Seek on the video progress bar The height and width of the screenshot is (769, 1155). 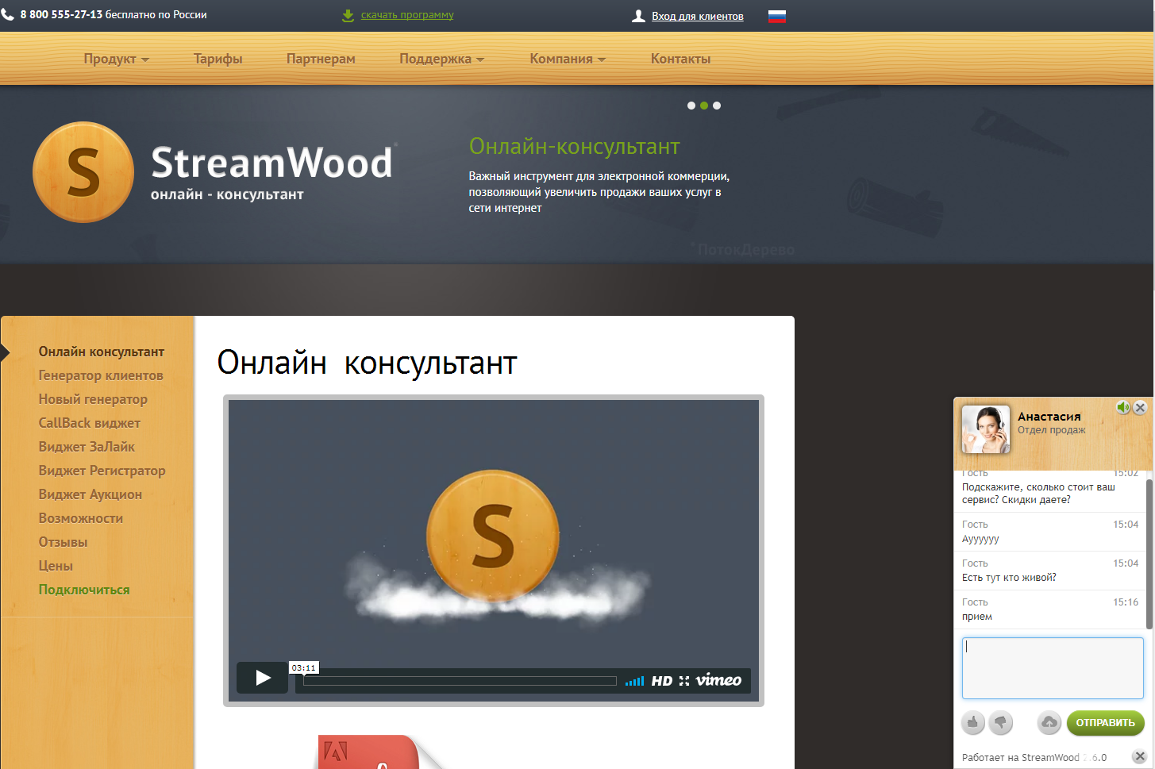(460, 681)
